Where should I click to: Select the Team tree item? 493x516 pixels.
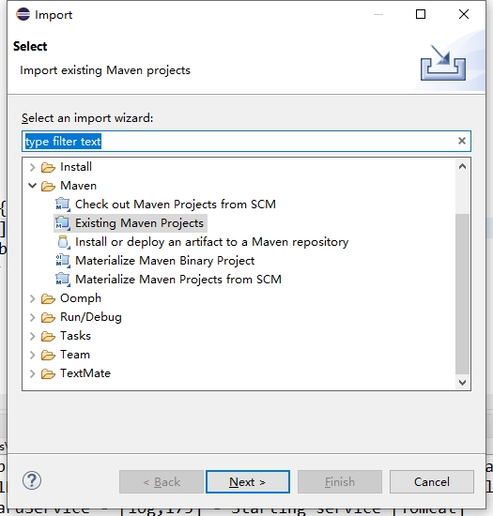tap(75, 355)
